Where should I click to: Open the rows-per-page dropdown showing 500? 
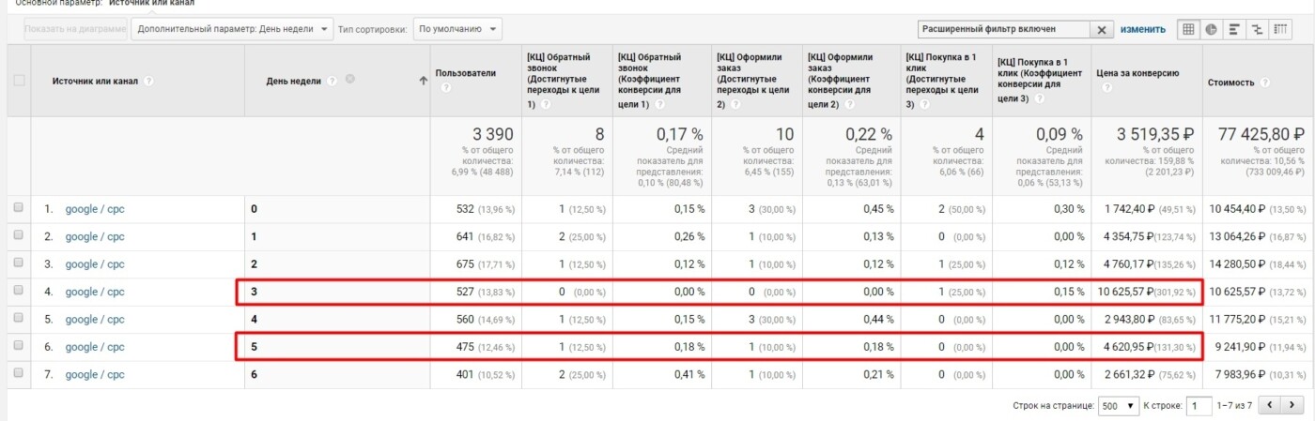click(x=1118, y=406)
